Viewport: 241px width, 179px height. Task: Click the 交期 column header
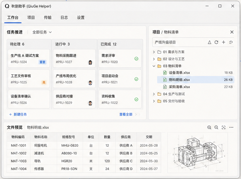click(x=149, y=137)
